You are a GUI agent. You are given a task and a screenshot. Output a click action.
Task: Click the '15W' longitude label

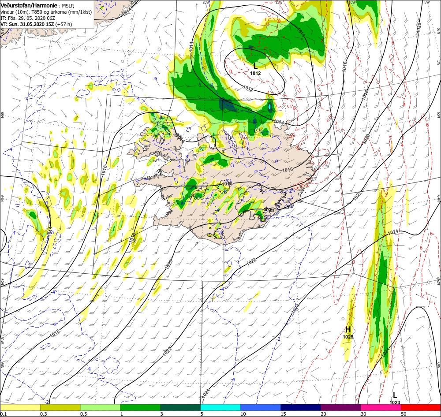[x=279, y=2]
